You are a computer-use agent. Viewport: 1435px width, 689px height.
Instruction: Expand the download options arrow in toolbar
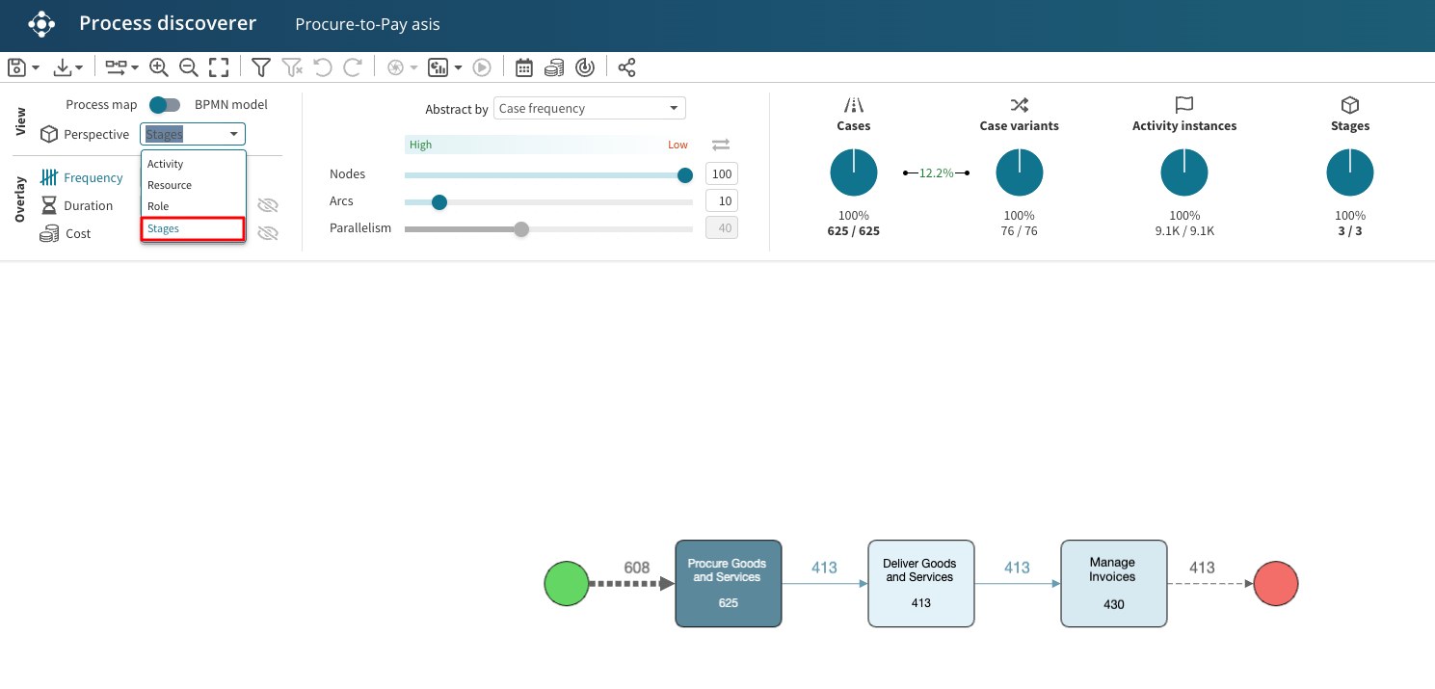pos(79,67)
